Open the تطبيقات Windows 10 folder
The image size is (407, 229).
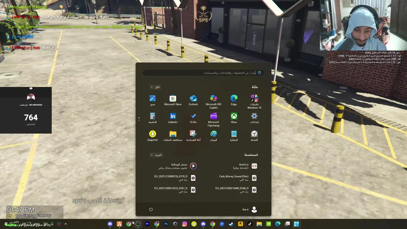tap(254, 102)
